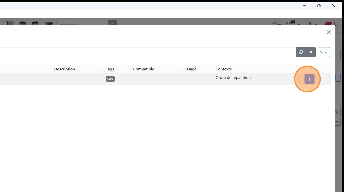Click the Compatible column header

[x=144, y=69]
